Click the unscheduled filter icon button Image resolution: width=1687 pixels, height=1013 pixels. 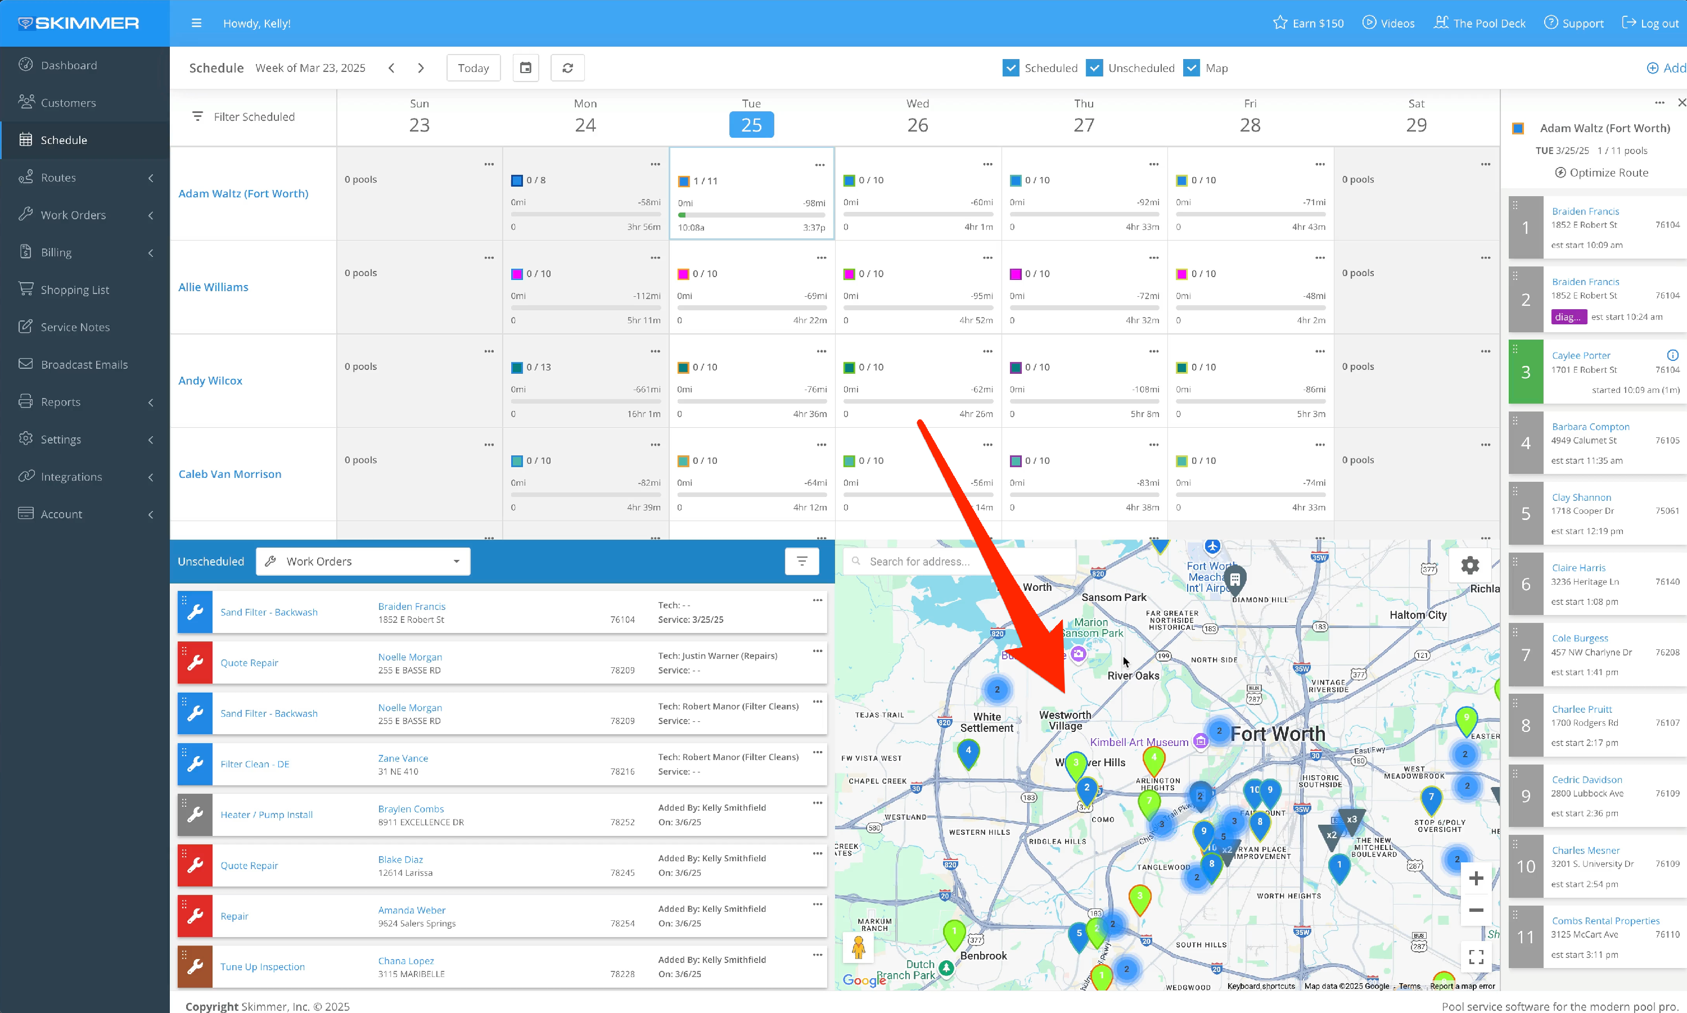point(801,561)
